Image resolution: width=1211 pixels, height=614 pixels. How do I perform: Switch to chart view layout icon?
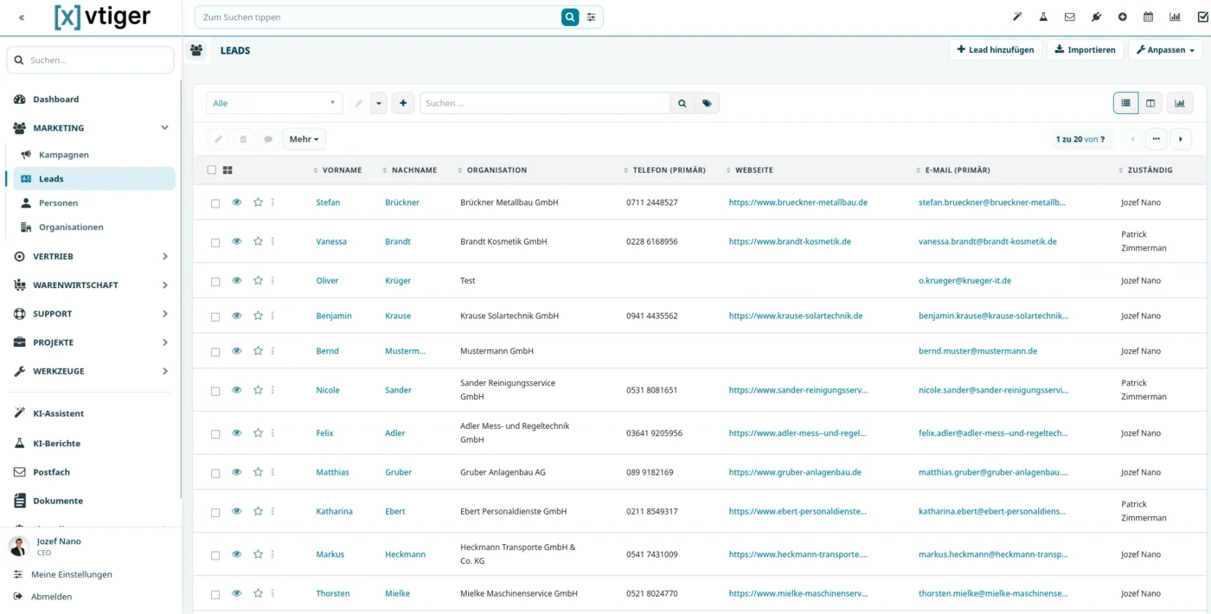click(x=1180, y=103)
